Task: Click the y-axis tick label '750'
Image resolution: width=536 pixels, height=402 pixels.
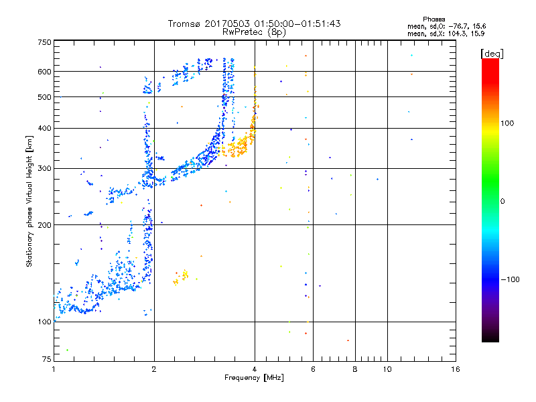Action: (x=44, y=42)
